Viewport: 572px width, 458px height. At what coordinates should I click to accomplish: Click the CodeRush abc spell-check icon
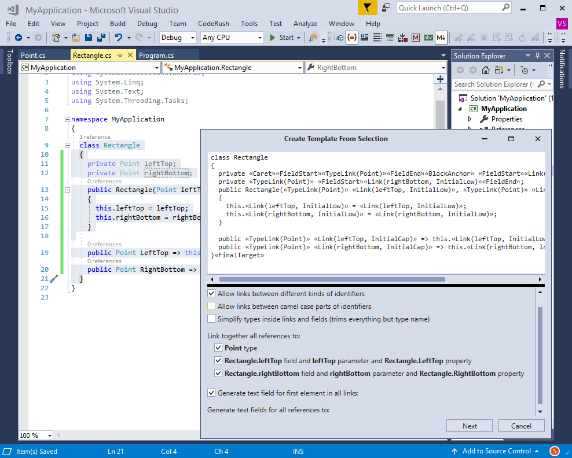[428, 37]
